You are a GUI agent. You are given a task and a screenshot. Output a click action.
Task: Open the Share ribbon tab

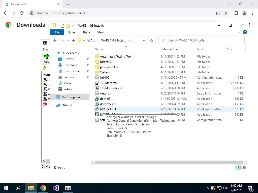tap(86, 32)
